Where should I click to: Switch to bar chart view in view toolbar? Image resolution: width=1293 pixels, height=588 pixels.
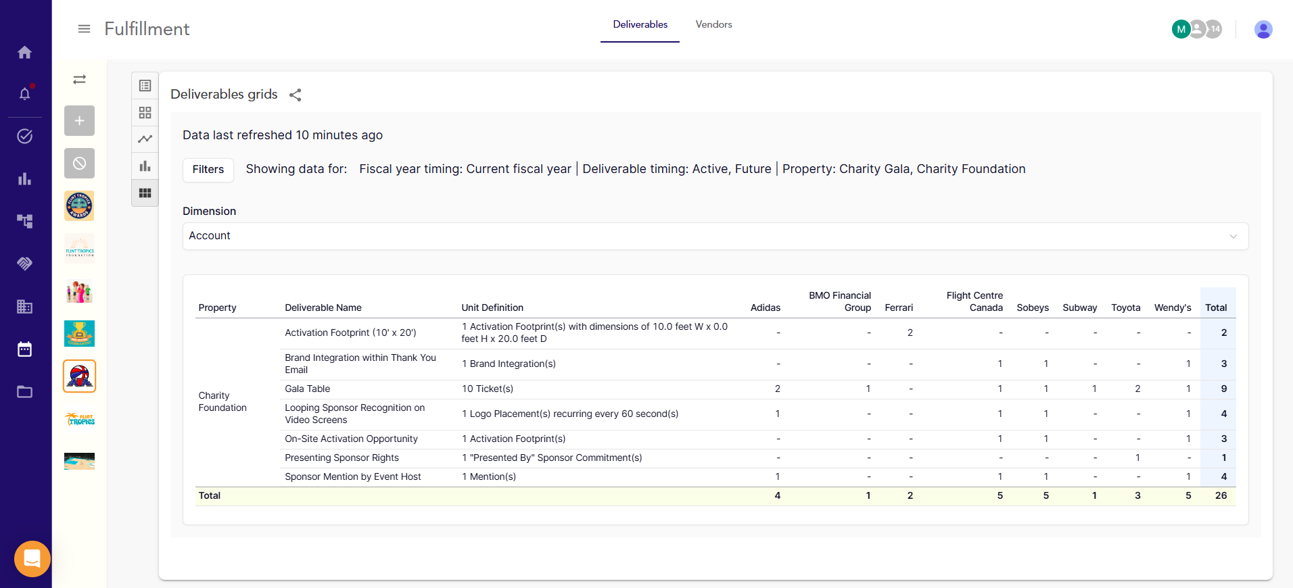click(x=145, y=166)
